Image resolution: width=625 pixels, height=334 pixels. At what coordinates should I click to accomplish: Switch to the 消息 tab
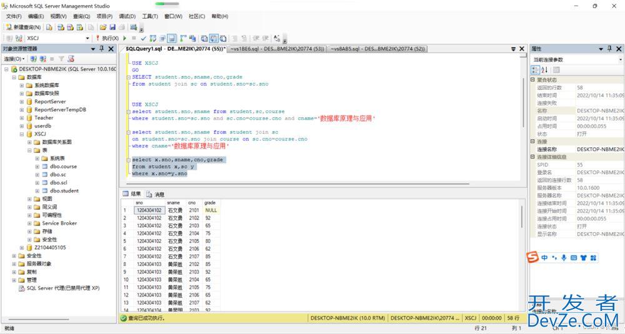(156, 194)
